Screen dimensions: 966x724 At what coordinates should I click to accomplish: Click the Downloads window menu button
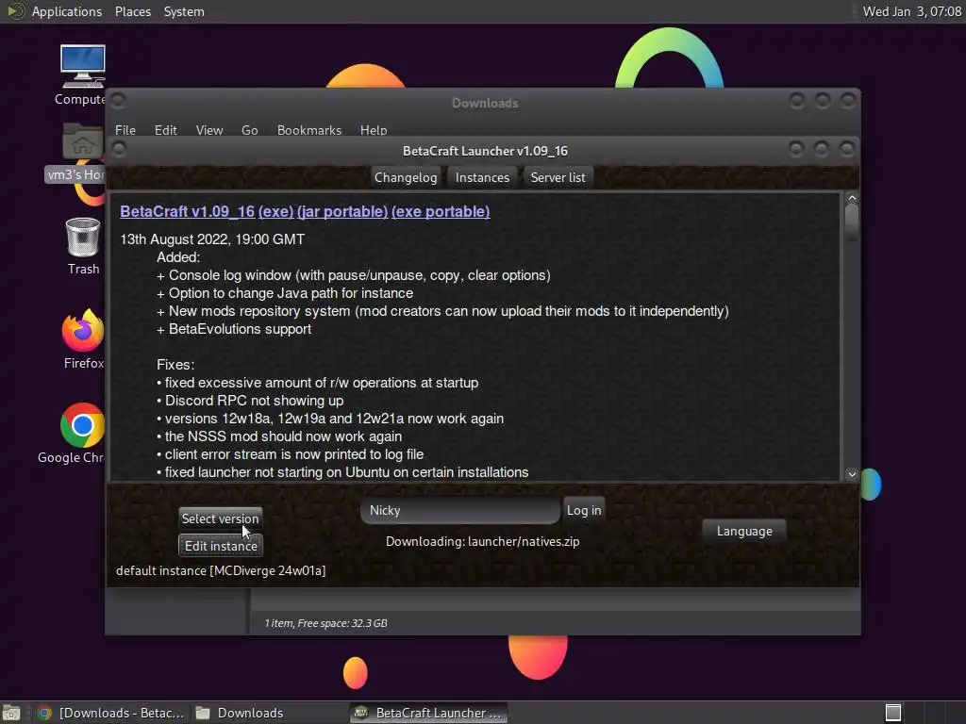pyautogui.click(x=118, y=100)
